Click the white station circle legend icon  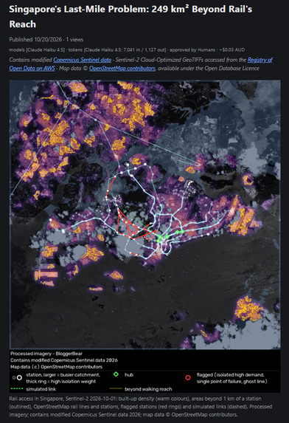(x=19, y=378)
